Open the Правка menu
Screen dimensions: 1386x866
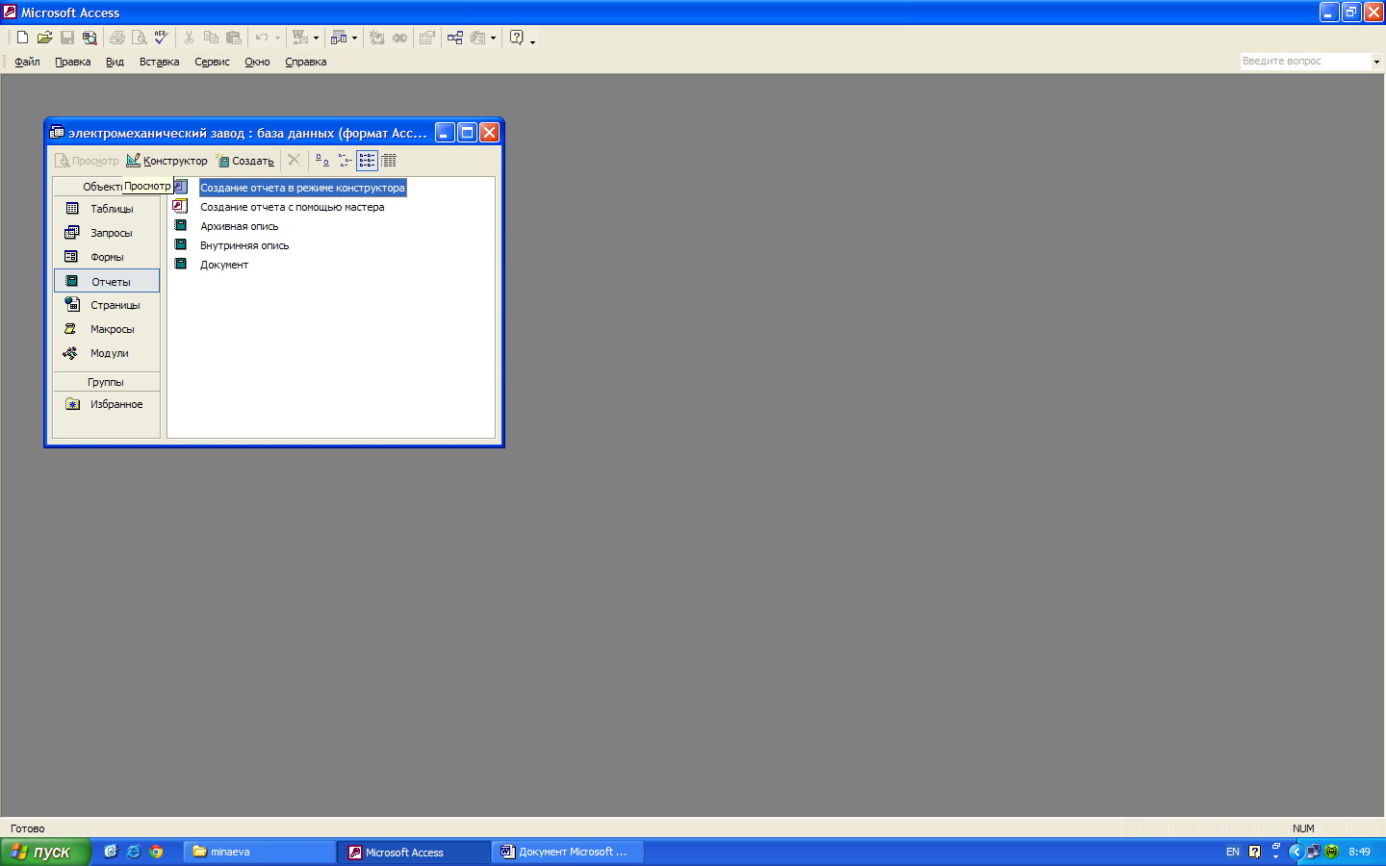[x=72, y=62]
